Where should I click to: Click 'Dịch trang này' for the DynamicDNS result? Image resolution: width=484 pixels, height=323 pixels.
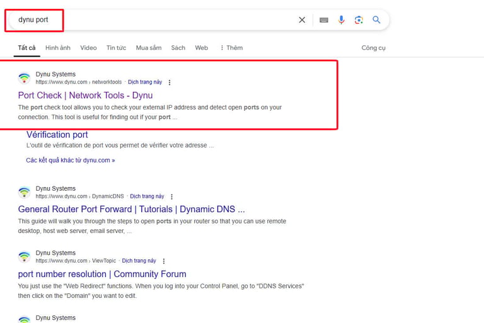coord(147,196)
